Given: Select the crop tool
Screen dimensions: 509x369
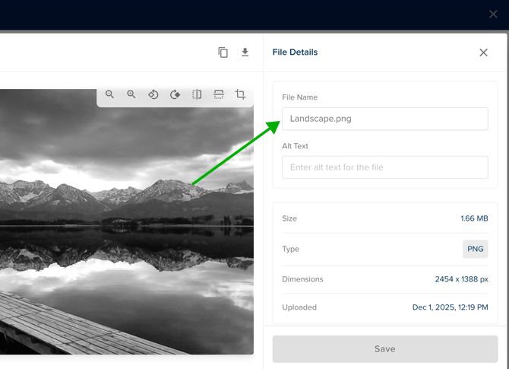Looking at the screenshot, I should (240, 94).
